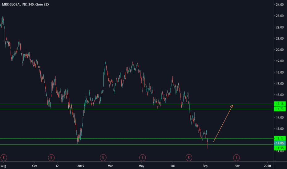Viewport: 287px width, 169px height.
Task: Click the Jul label on the time axis
Action: 173,166
